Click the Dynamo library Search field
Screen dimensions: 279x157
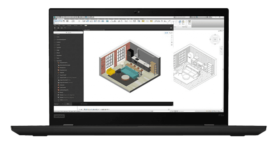pos(69,32)
